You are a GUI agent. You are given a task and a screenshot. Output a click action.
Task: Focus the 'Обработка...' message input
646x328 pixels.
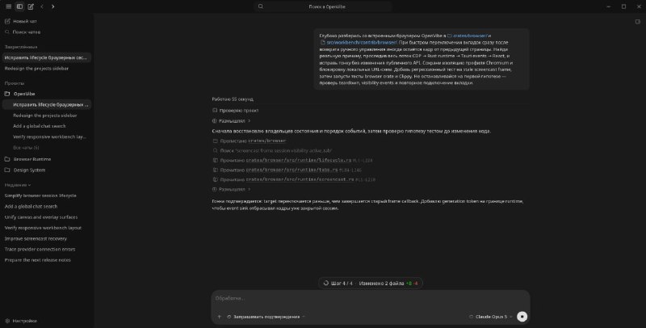pos(371,298)
